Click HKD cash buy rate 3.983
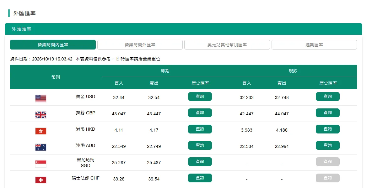367x188 pixels. coord(246,130)
